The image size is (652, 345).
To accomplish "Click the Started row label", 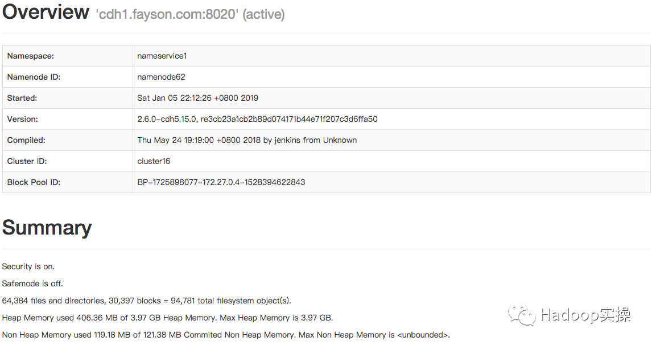I will point(22,98).
